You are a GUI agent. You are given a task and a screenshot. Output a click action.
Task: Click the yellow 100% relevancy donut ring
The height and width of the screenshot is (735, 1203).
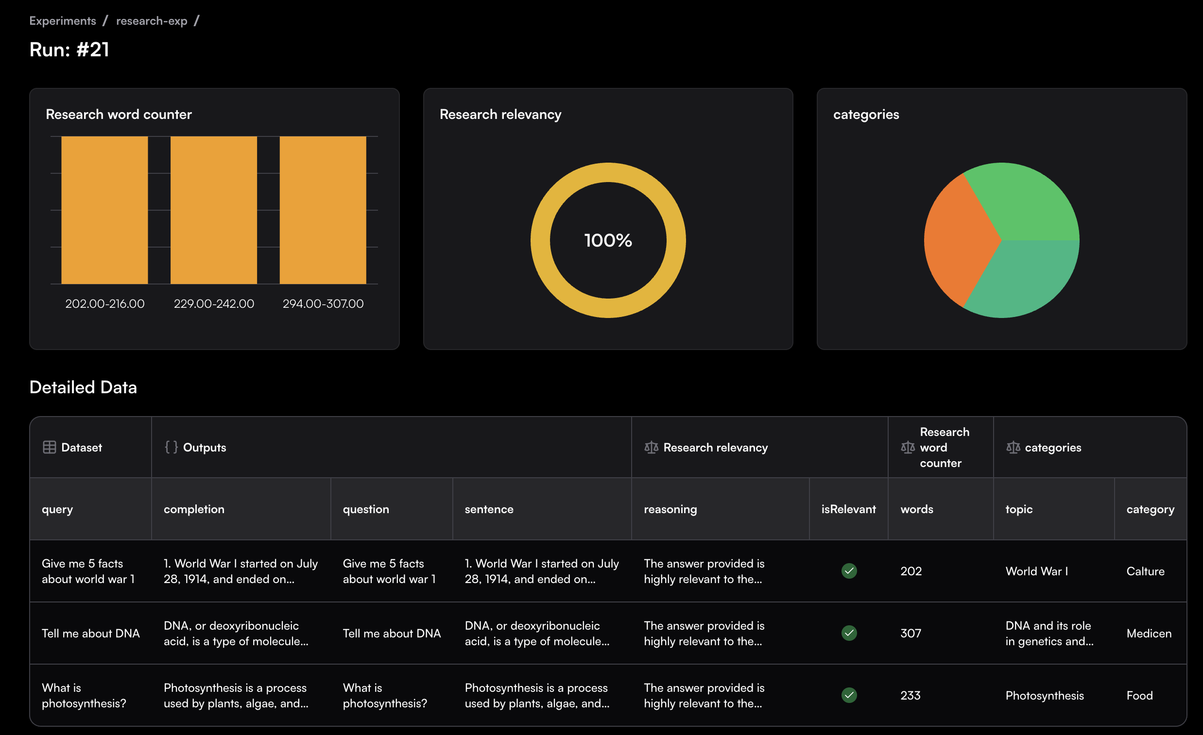(x=540, y=240)
